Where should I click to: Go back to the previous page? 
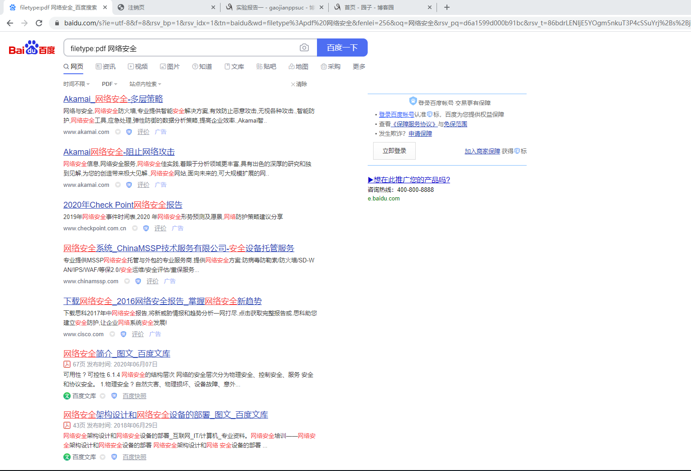click(x=10, y=23)
